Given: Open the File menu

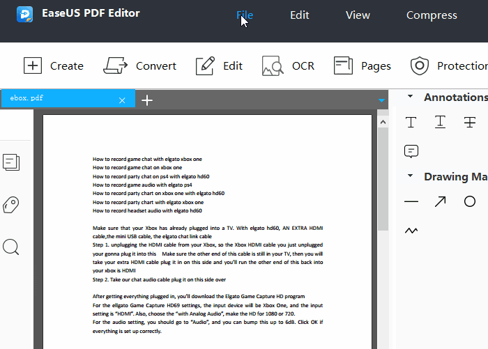Looking at the screenshot, I should 245,15.
